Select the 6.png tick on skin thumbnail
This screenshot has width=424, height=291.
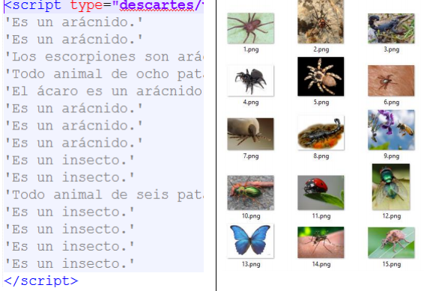point(391,81)
